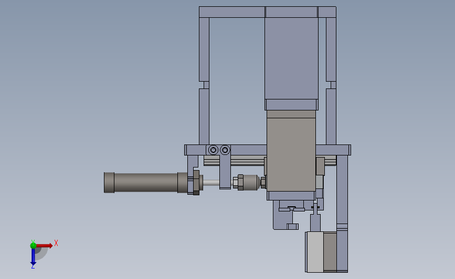Select the top horizontal frame bar
Viewport: 455px width, 279px height.
268,12
